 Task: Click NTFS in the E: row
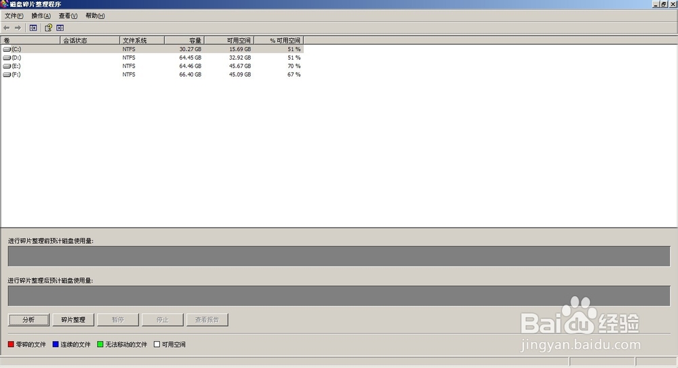coord(129,66)
